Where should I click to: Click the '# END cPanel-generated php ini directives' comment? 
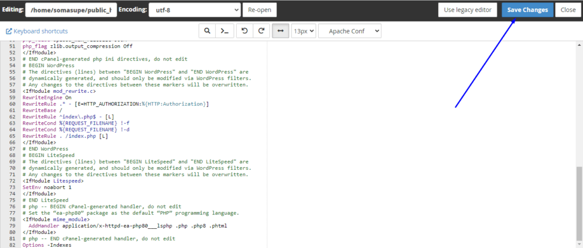105,59
